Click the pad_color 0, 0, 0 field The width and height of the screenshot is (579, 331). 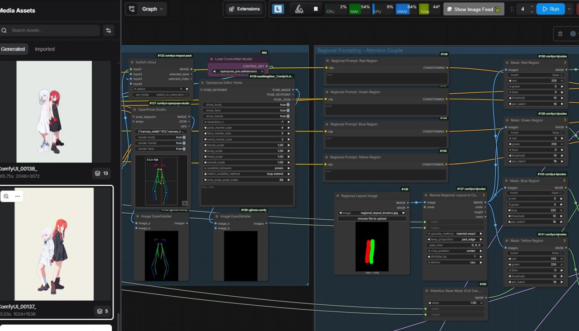point(455,245)
